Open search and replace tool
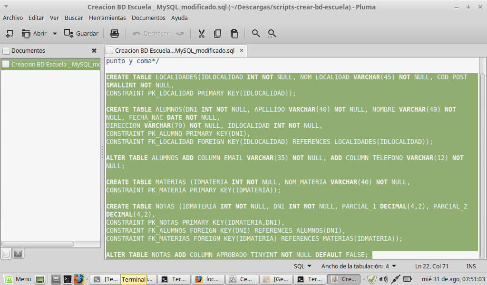The image size is (487, 285). pyautogui.click(x=272, y=34)
